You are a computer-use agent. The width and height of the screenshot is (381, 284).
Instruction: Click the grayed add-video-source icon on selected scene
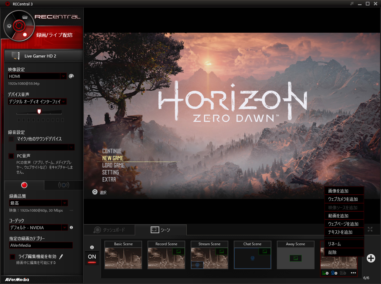[x=343, y=273]
